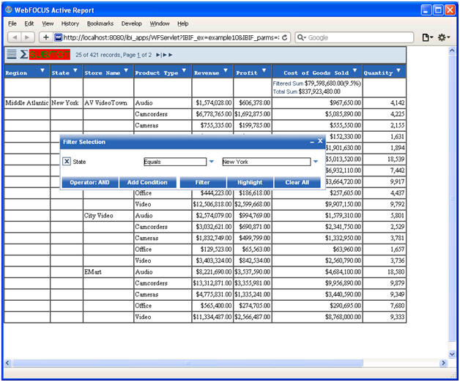Viewport: 460px width, 382px height.
Task: Click the red SUB/TOT indicator
Action: click(x=50, y=55)
